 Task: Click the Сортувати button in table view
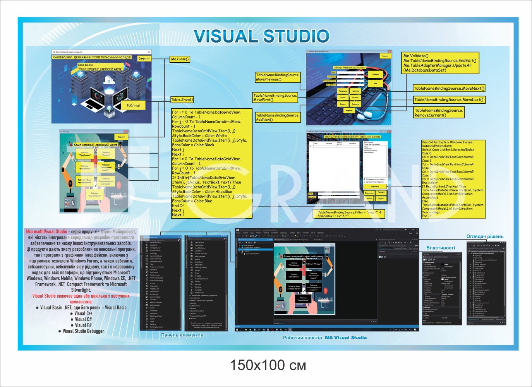375,187
